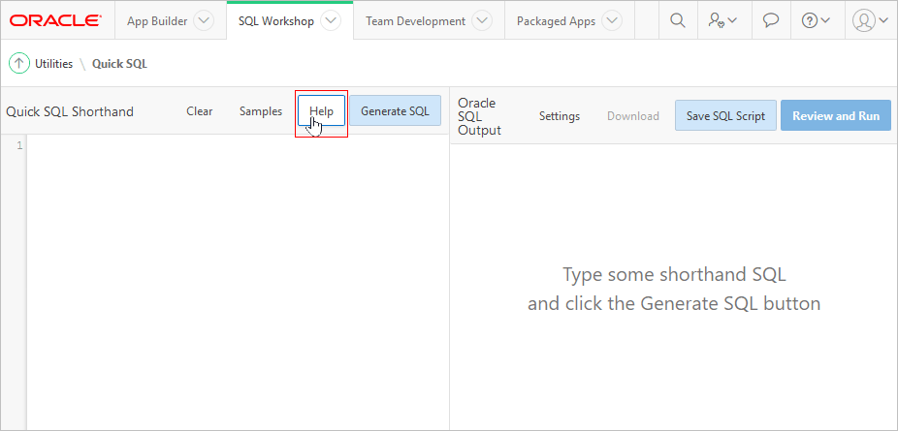Expand the App Builder dropdown chevron

(204, 21)
